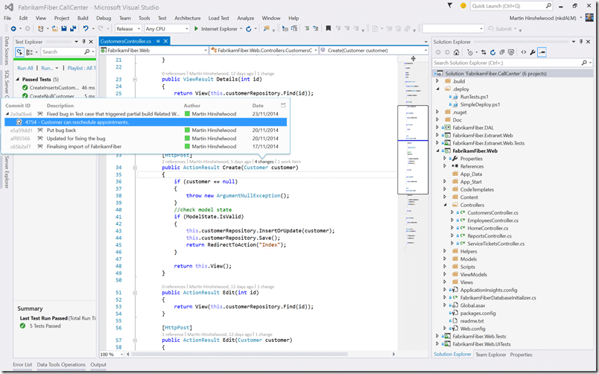Toggle Run Tests After Build in Test Explorer
The width and height of the screenshot is (599, 374).
(x=19, y=52)
